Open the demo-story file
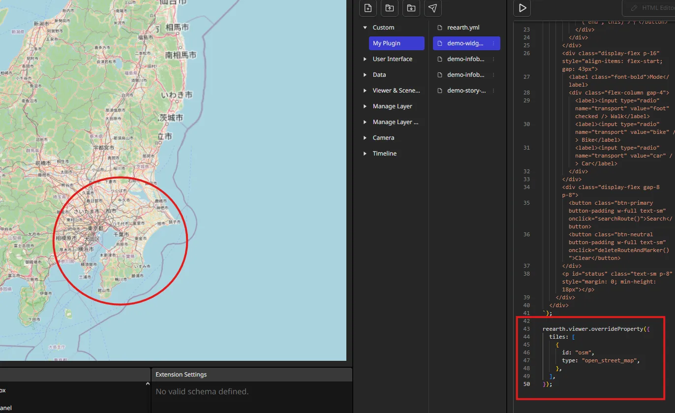The width and height of the screenshot is (675, 413). [x=466, y=91]
